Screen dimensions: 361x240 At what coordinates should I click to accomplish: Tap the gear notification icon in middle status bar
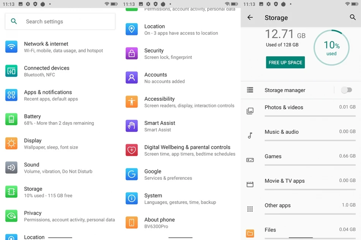click(x=148, y=4)
